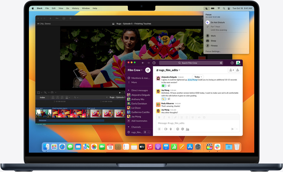Image resolution: width=283 pixels, height=172 pixels.
Task: Click More in Slack sidebar
Action: 134,82
